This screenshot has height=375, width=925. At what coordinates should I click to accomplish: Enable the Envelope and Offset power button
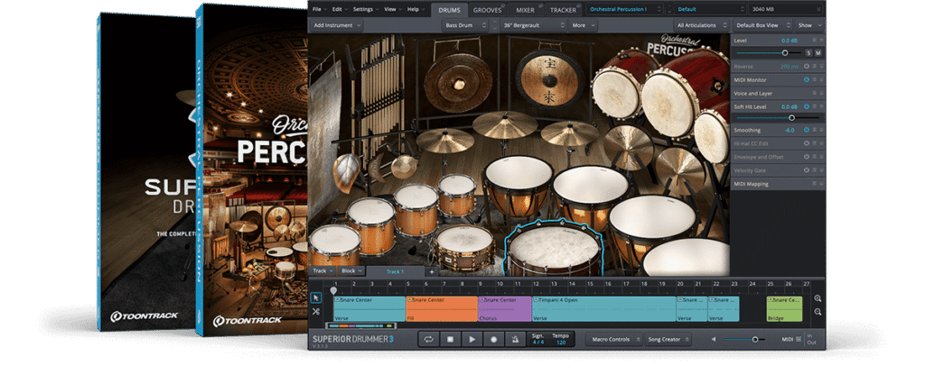[807, 157]
